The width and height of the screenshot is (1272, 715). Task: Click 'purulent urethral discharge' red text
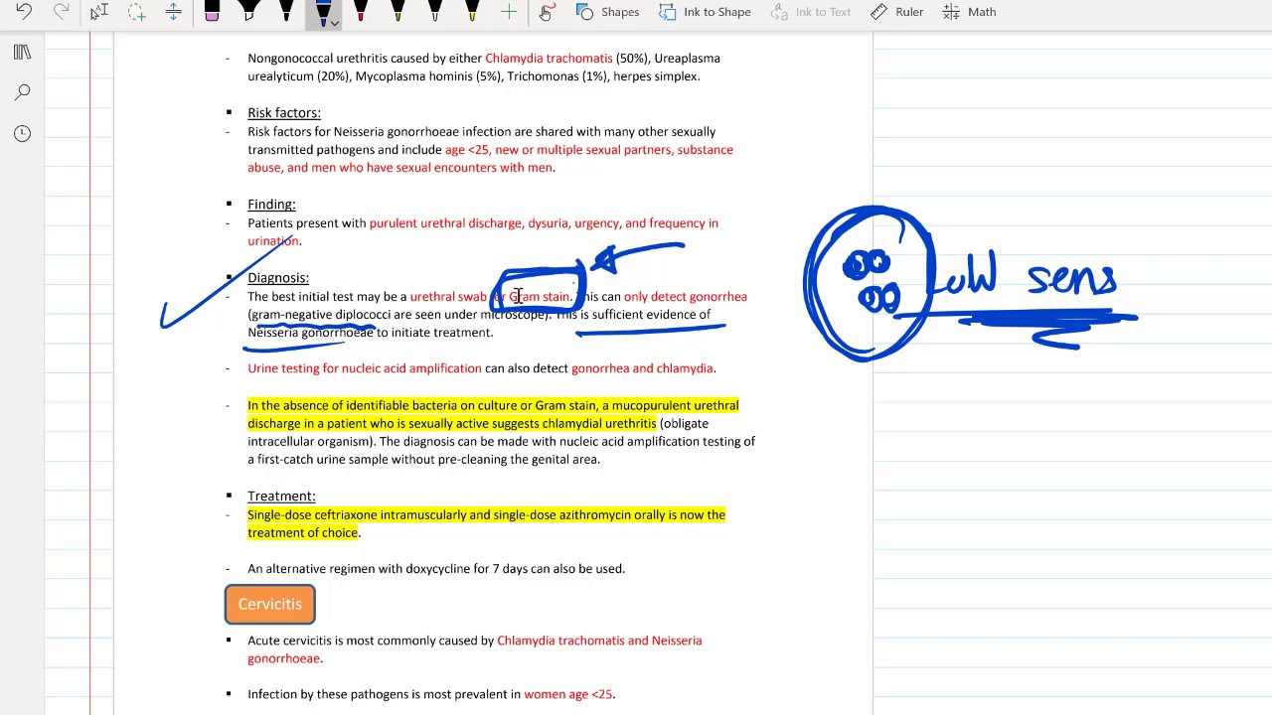point(445,223)
